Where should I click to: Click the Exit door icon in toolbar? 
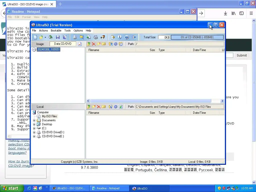(134, 37)
